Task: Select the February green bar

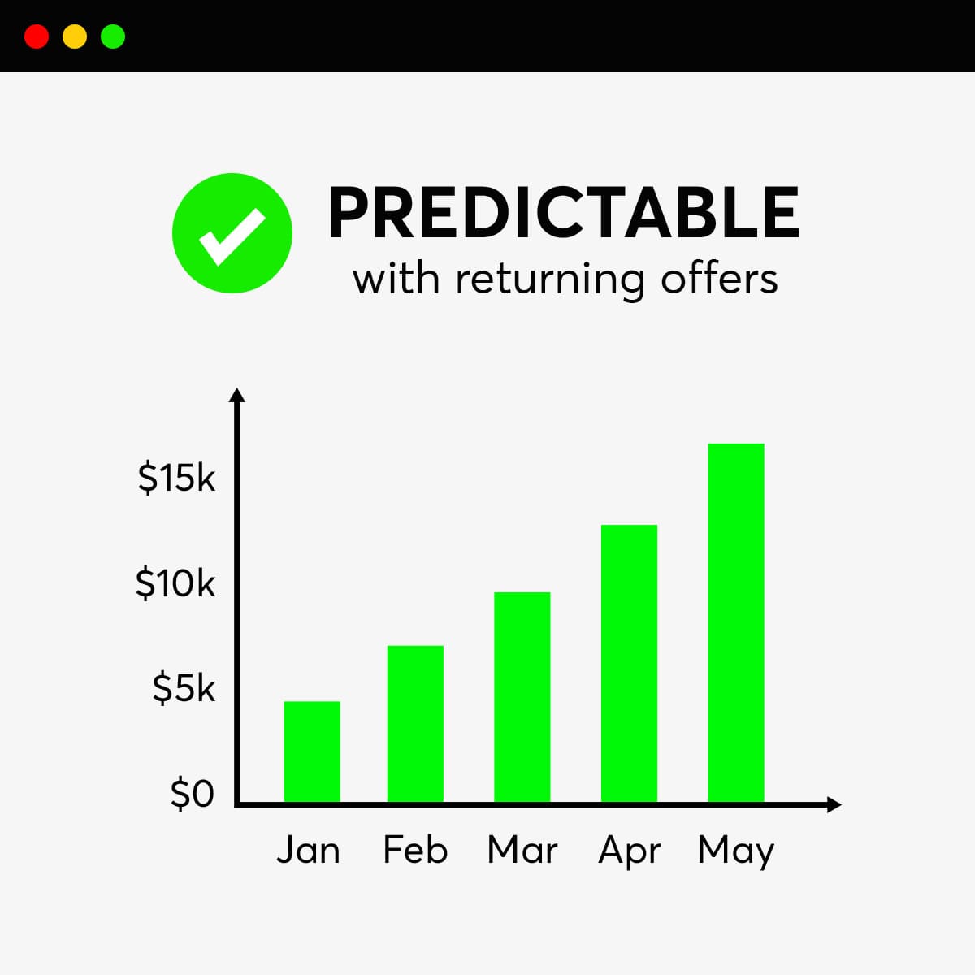Action: 415,723
